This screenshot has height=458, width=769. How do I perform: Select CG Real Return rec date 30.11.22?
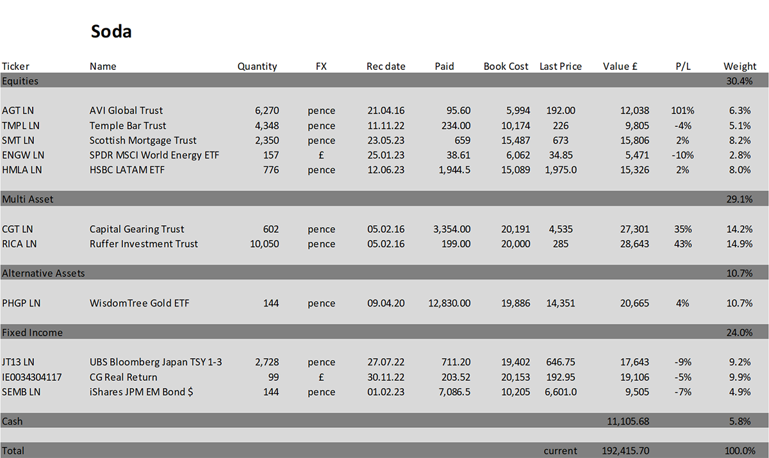tap(386, 377)
